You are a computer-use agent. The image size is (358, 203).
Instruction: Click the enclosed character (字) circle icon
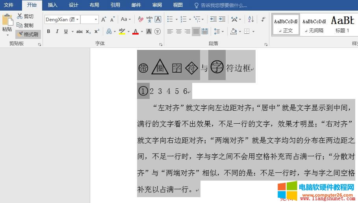(158, 31)
